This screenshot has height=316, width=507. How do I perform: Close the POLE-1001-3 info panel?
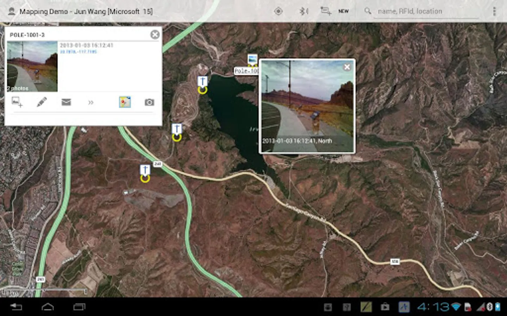pos(155,34)
